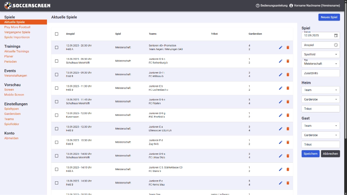Screen dimensions: 347x195
Task: Edit the game against Zug 94 b
Action: click(x=280, y=142)
